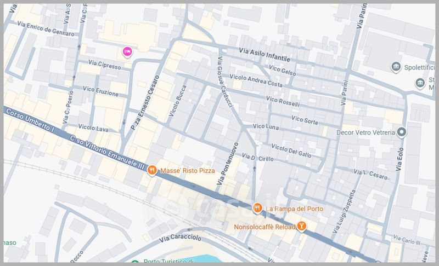Select the La Rampa del Porto restaurant pin
This screenshot has height=266, width=439.
(257, 208)
